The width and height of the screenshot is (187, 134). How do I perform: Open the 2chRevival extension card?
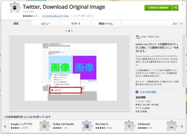coord(157,126)
